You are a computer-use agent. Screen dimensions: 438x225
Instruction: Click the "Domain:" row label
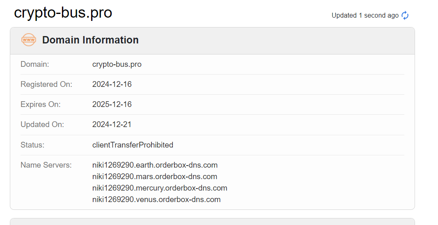35,64
